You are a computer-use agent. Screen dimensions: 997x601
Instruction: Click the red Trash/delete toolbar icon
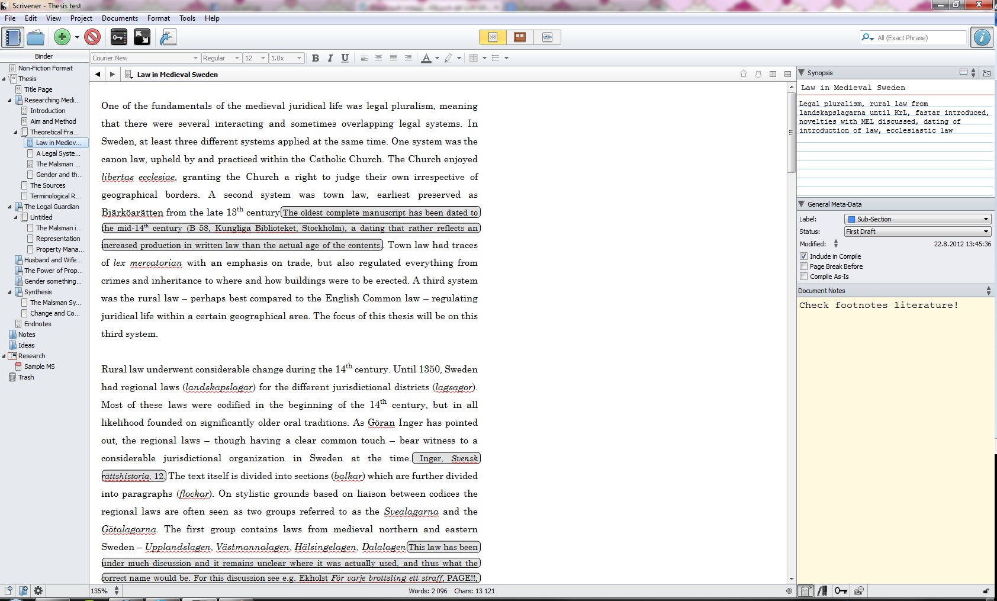(x=92, y=37)
